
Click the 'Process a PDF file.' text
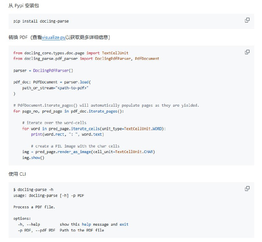pos(34,207)
